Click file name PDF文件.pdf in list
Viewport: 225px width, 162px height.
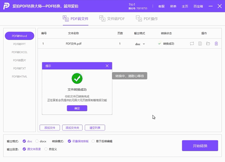73,43
